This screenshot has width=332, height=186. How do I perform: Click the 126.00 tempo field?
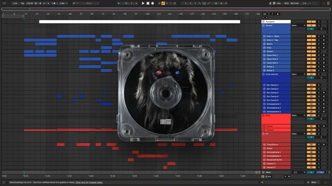pos(30,3)
